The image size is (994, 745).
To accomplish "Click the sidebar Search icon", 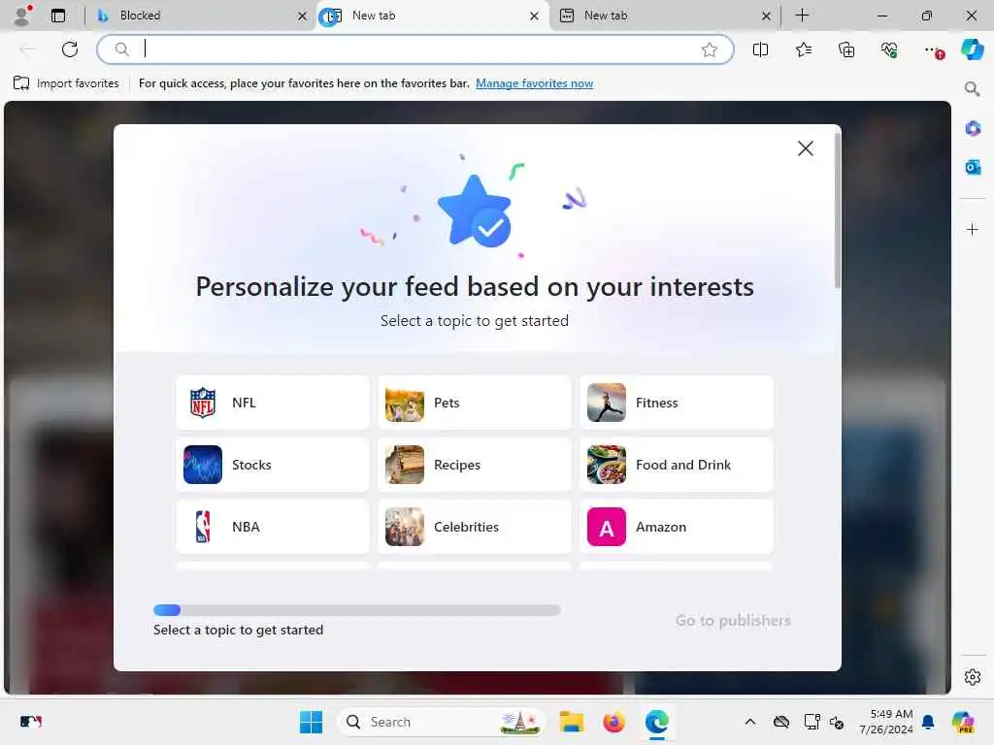I will pos(972,88).
